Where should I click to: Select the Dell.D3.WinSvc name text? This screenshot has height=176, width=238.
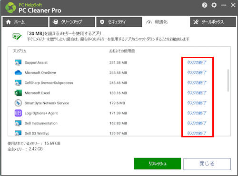pos(37,134)
